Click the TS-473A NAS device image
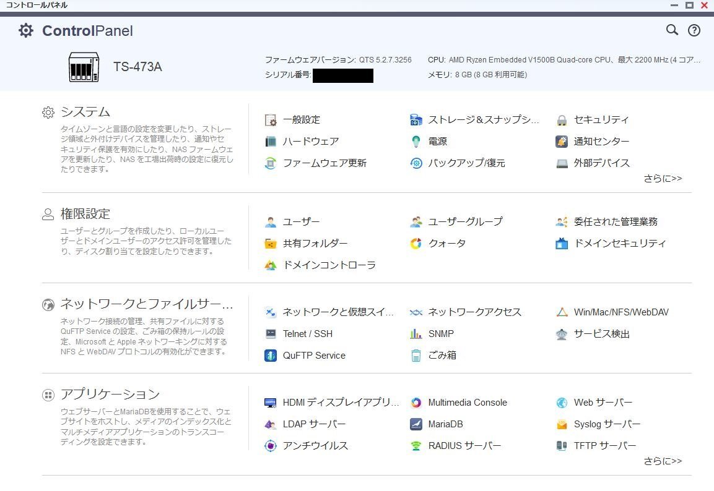714x491 pixels. pyautogui.click(x=84, y=67)
